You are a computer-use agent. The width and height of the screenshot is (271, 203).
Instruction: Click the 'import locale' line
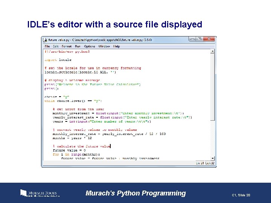pos(58,60)
